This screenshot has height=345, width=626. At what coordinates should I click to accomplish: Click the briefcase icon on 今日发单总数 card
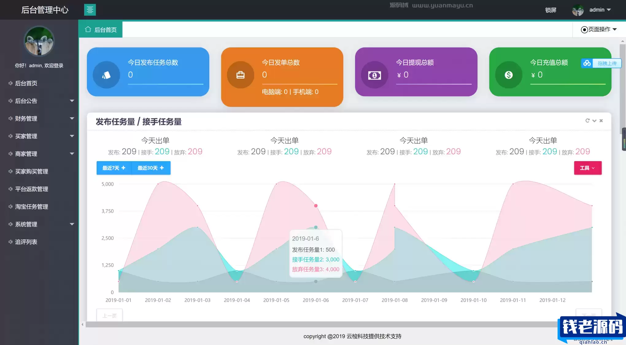point(241,75)
